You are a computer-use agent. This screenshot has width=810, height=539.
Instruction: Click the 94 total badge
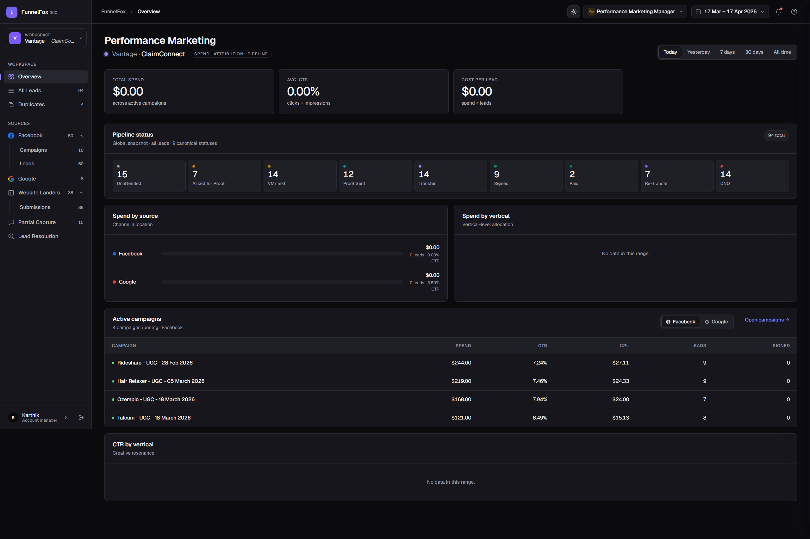click(776, 135)
